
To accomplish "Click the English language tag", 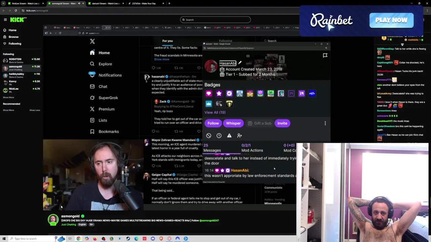I will pos(82,225).
